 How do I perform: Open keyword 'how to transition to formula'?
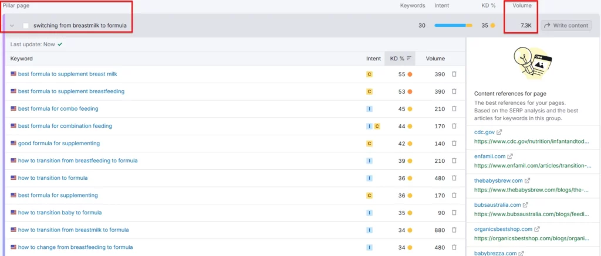[53, 178]
